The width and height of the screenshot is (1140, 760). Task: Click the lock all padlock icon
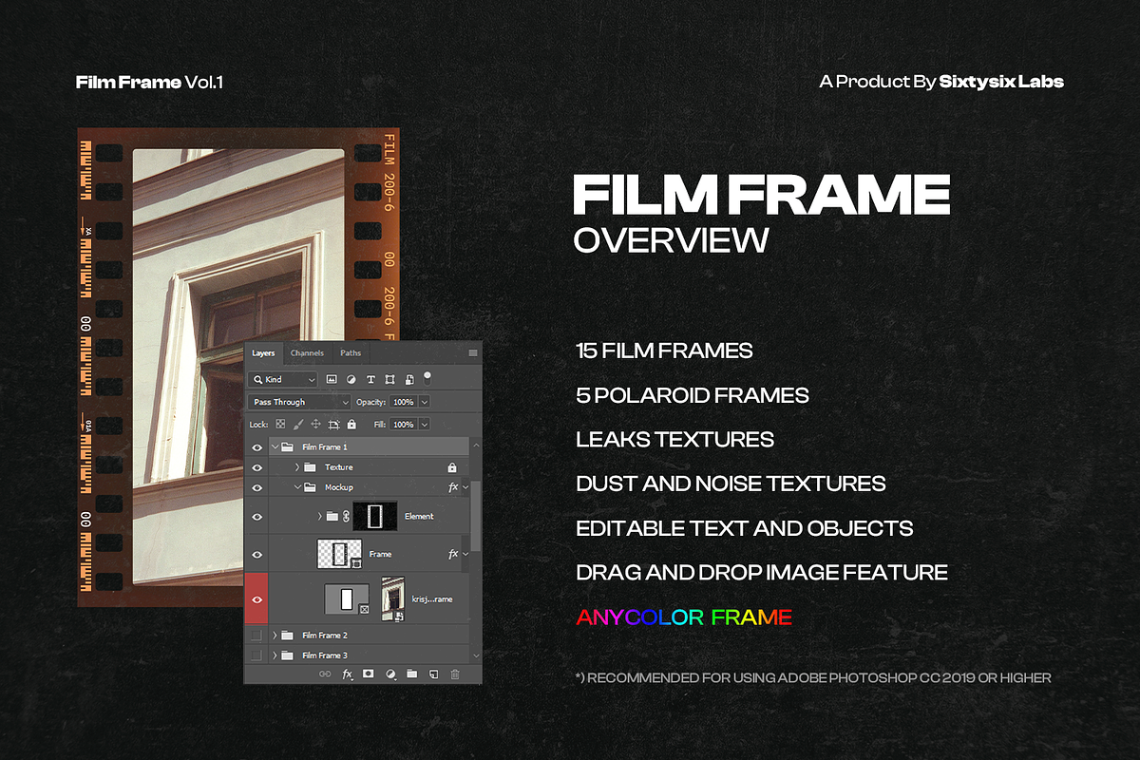click(x=351, y=425)
